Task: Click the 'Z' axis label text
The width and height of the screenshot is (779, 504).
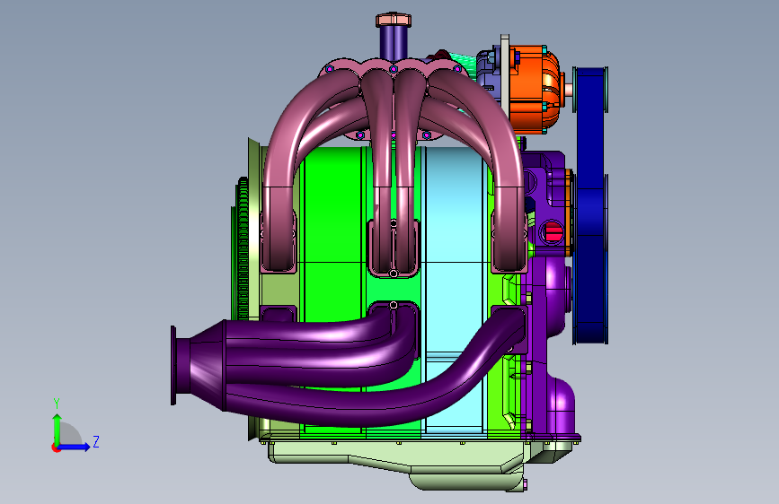Action: [x=96, y=441]
